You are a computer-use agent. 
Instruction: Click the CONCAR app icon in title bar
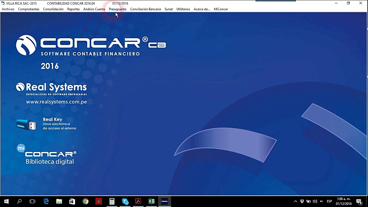coord(3,3)
